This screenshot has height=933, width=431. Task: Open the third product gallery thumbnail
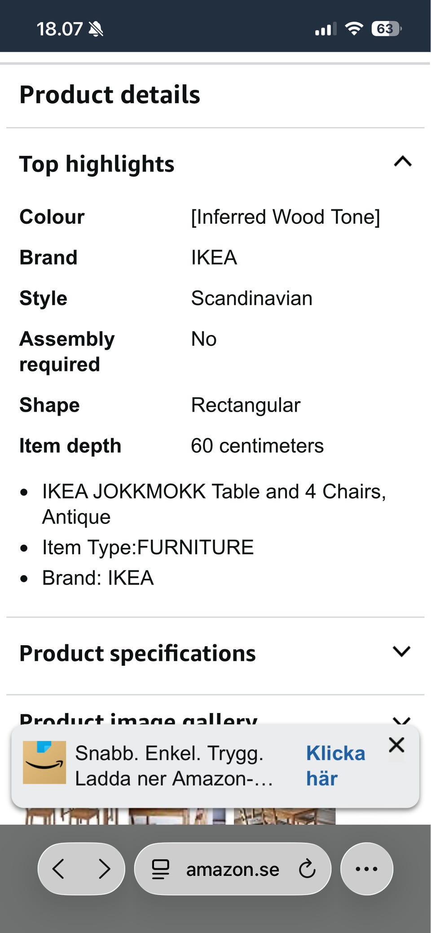(285, 816)
